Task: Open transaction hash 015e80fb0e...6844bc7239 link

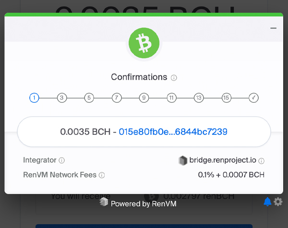Action: tap(173, 132)
